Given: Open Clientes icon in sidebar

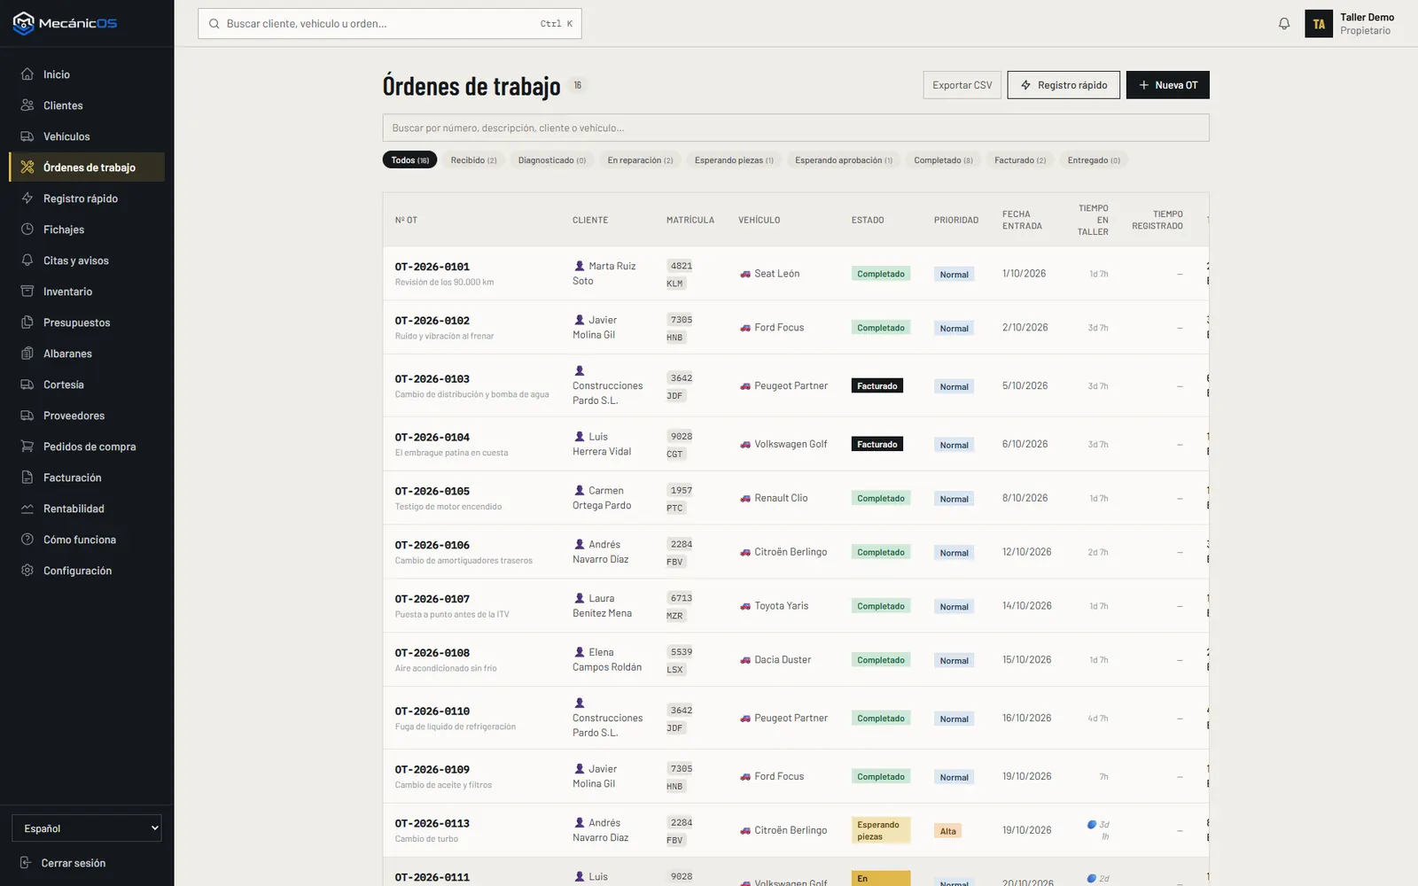Looking at the screenshot, I should tap(27, 105).
